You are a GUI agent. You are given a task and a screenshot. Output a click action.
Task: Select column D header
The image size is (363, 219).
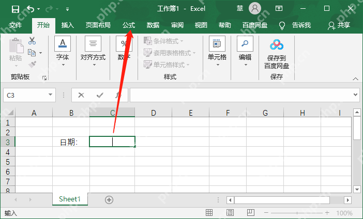153,113
